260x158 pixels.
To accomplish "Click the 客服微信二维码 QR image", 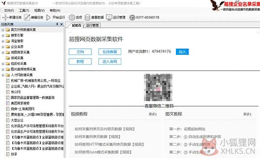I will [x=158, y=88].
